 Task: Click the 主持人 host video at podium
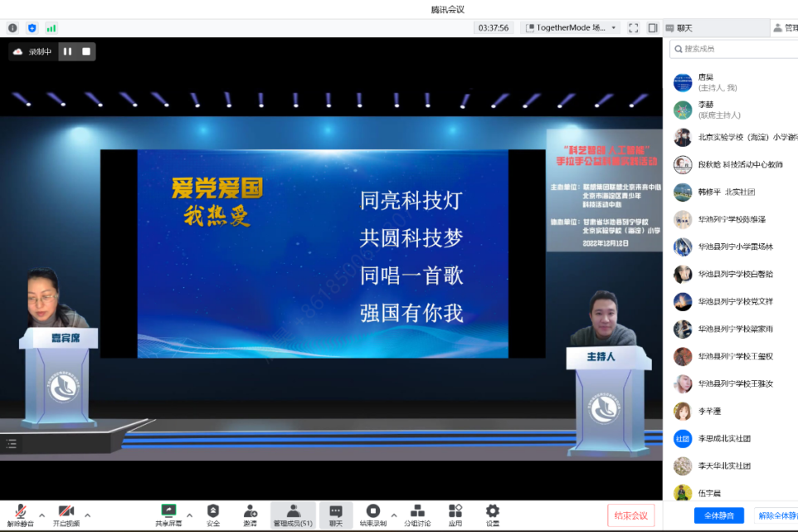click(x=605, y=318)
